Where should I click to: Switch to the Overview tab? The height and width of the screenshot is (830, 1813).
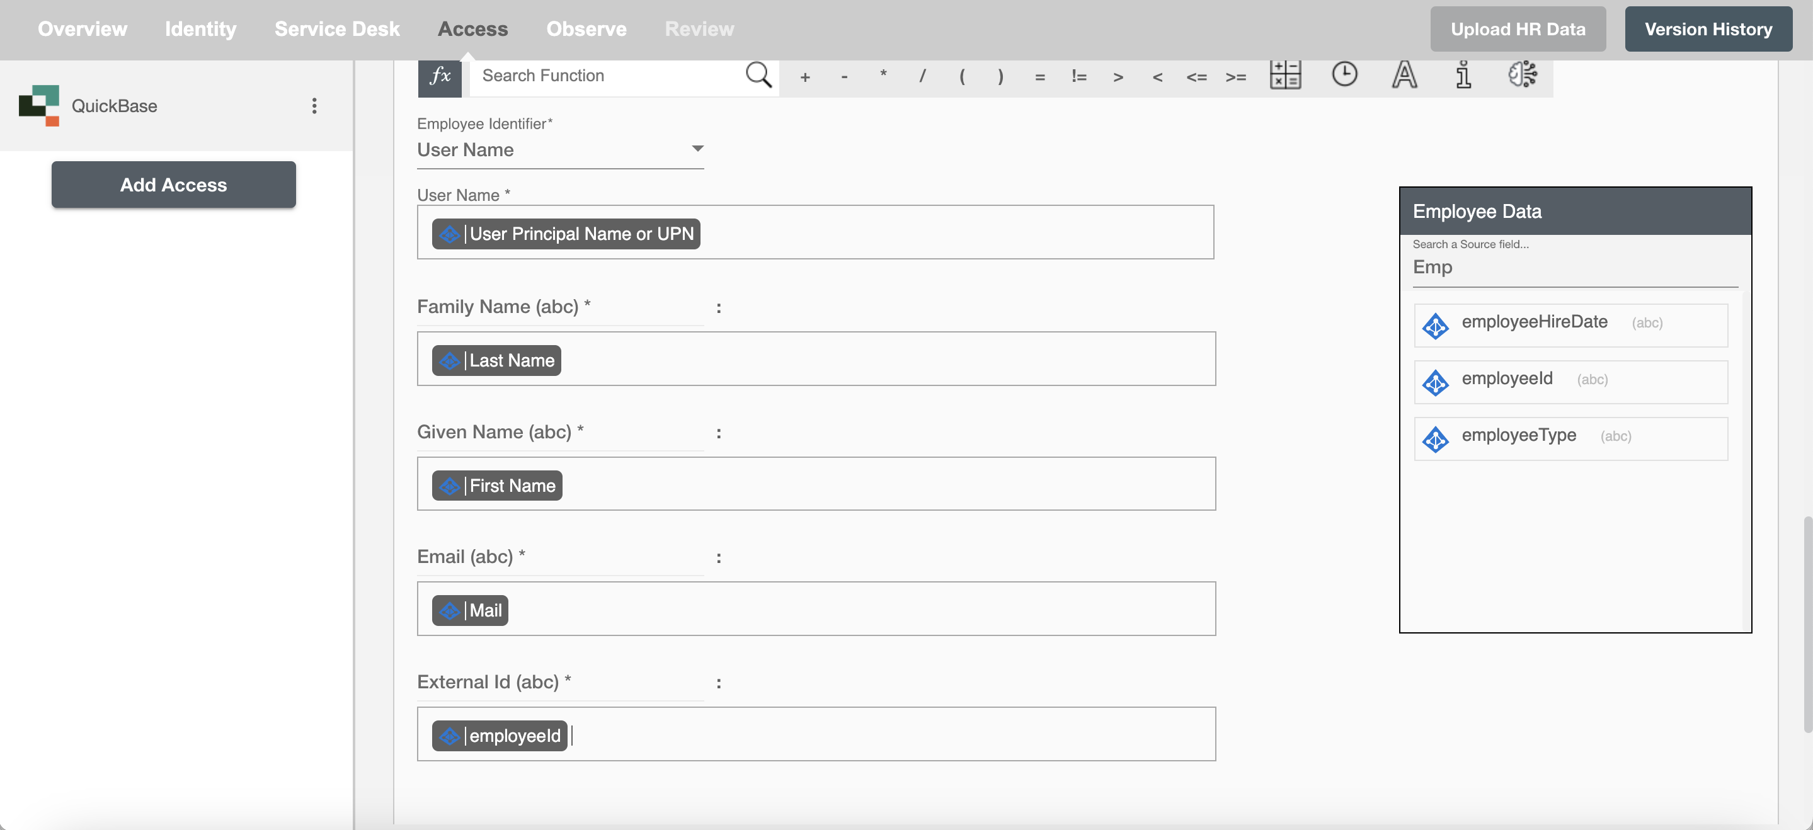82,29
